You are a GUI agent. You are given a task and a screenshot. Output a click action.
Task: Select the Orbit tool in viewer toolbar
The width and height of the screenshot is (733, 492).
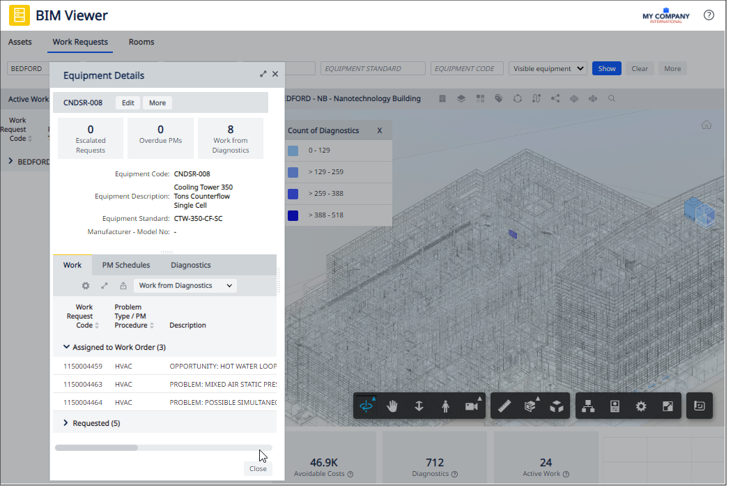[x=367, y=408]
